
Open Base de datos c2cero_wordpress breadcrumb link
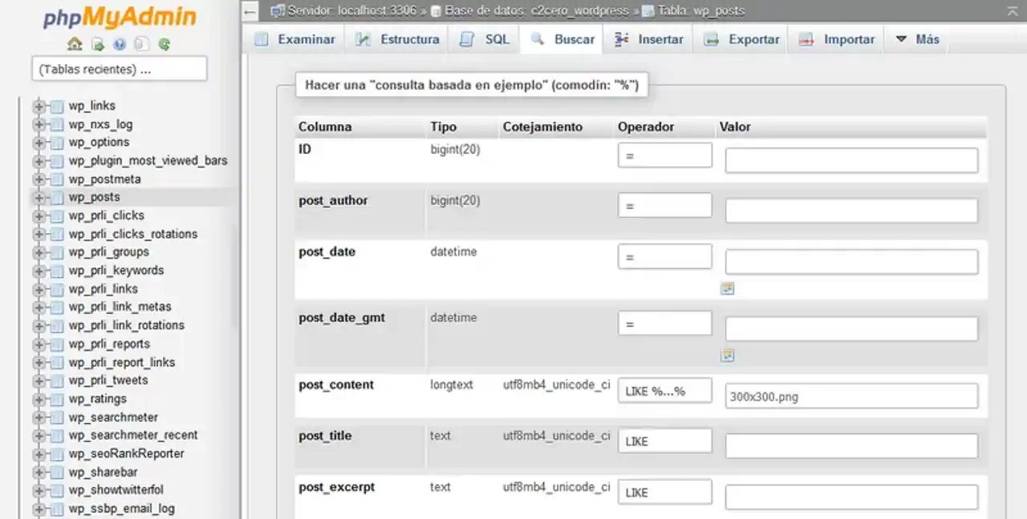[537, 11]
